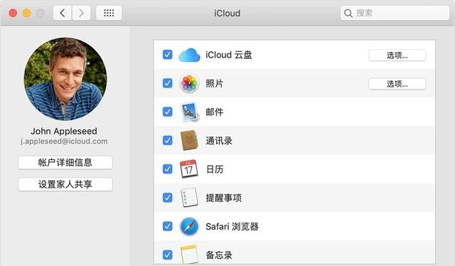Image resolution: width=455 pixels, height=266 pixels.
Task: Show all preferences with grid icon
Action: pyautogui.click(x=109, y=13)
